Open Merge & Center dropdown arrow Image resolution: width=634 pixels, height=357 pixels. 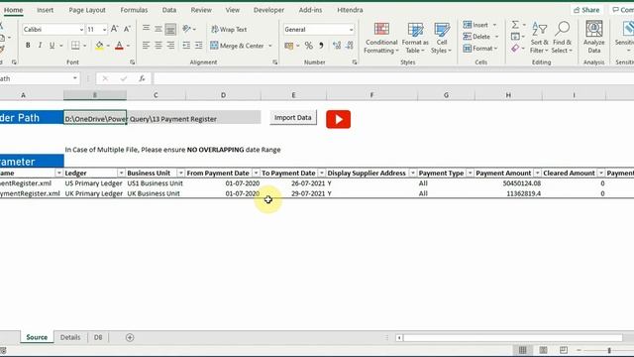(x=270, y=46)
